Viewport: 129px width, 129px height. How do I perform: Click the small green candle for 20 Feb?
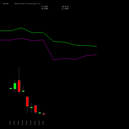click(x=23, y=91)
